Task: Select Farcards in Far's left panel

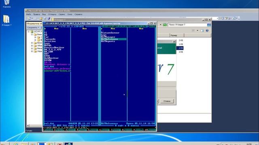Action: click(50, 39)
